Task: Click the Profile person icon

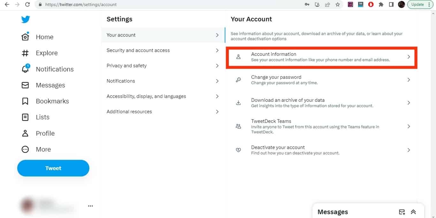Action: coord(25,133)
